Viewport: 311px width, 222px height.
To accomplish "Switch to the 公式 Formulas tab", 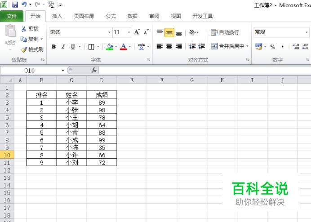I will tap(111, 16).
